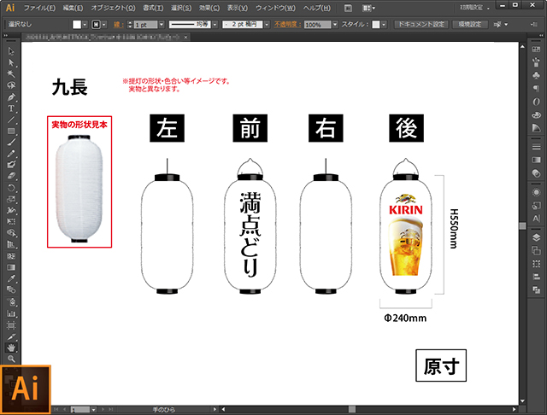Click the ドキュメント設定 button
The image size is (547, 415).
pos(421,25)
